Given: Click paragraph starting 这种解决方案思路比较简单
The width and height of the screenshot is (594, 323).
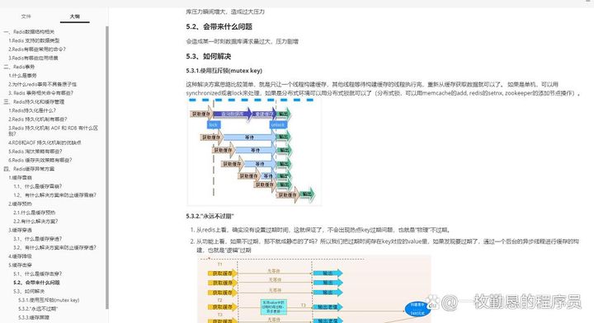Looking at the screenshot, I should tap(383, 88).
